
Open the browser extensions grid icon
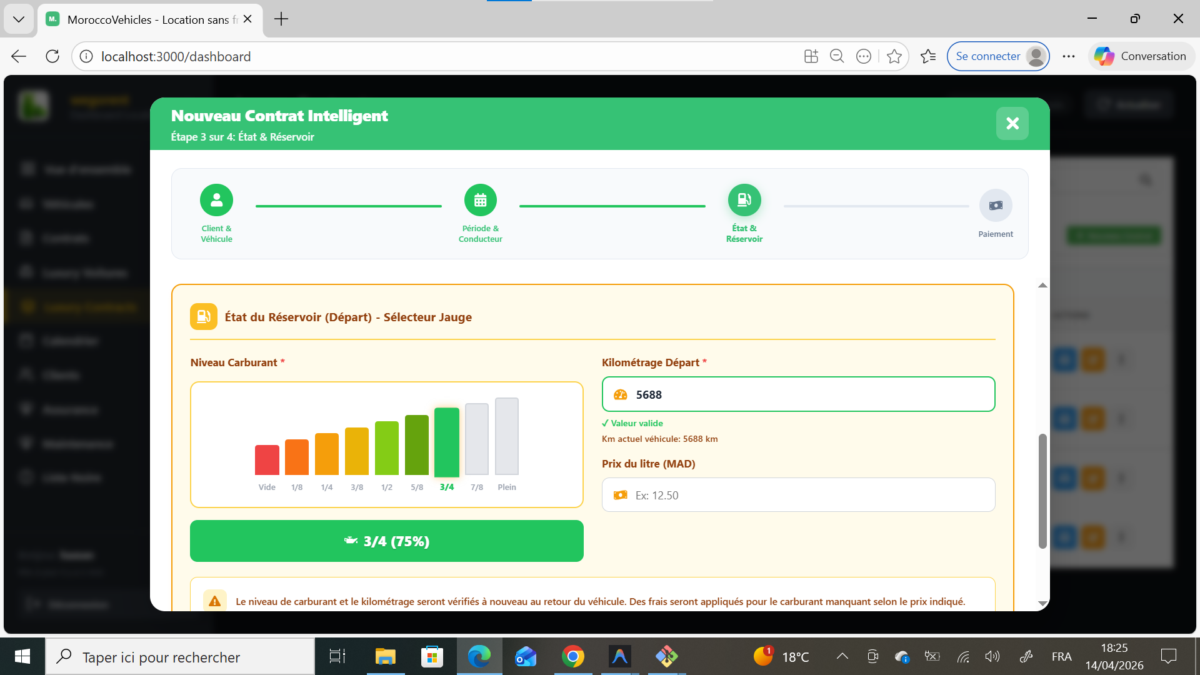(x=811, y=56)
